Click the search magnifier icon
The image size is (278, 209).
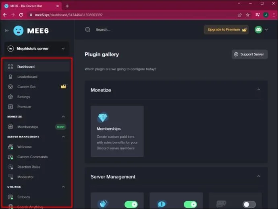pos(87,29)
